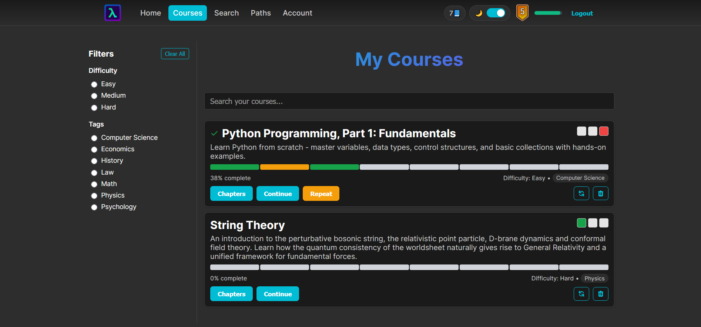Viewport: 701px width, 327px height.
Task: Filter by Economics tag
Action: [94, 149]
